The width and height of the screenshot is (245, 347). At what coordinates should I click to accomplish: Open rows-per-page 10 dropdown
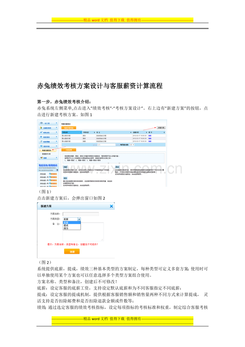132,145
